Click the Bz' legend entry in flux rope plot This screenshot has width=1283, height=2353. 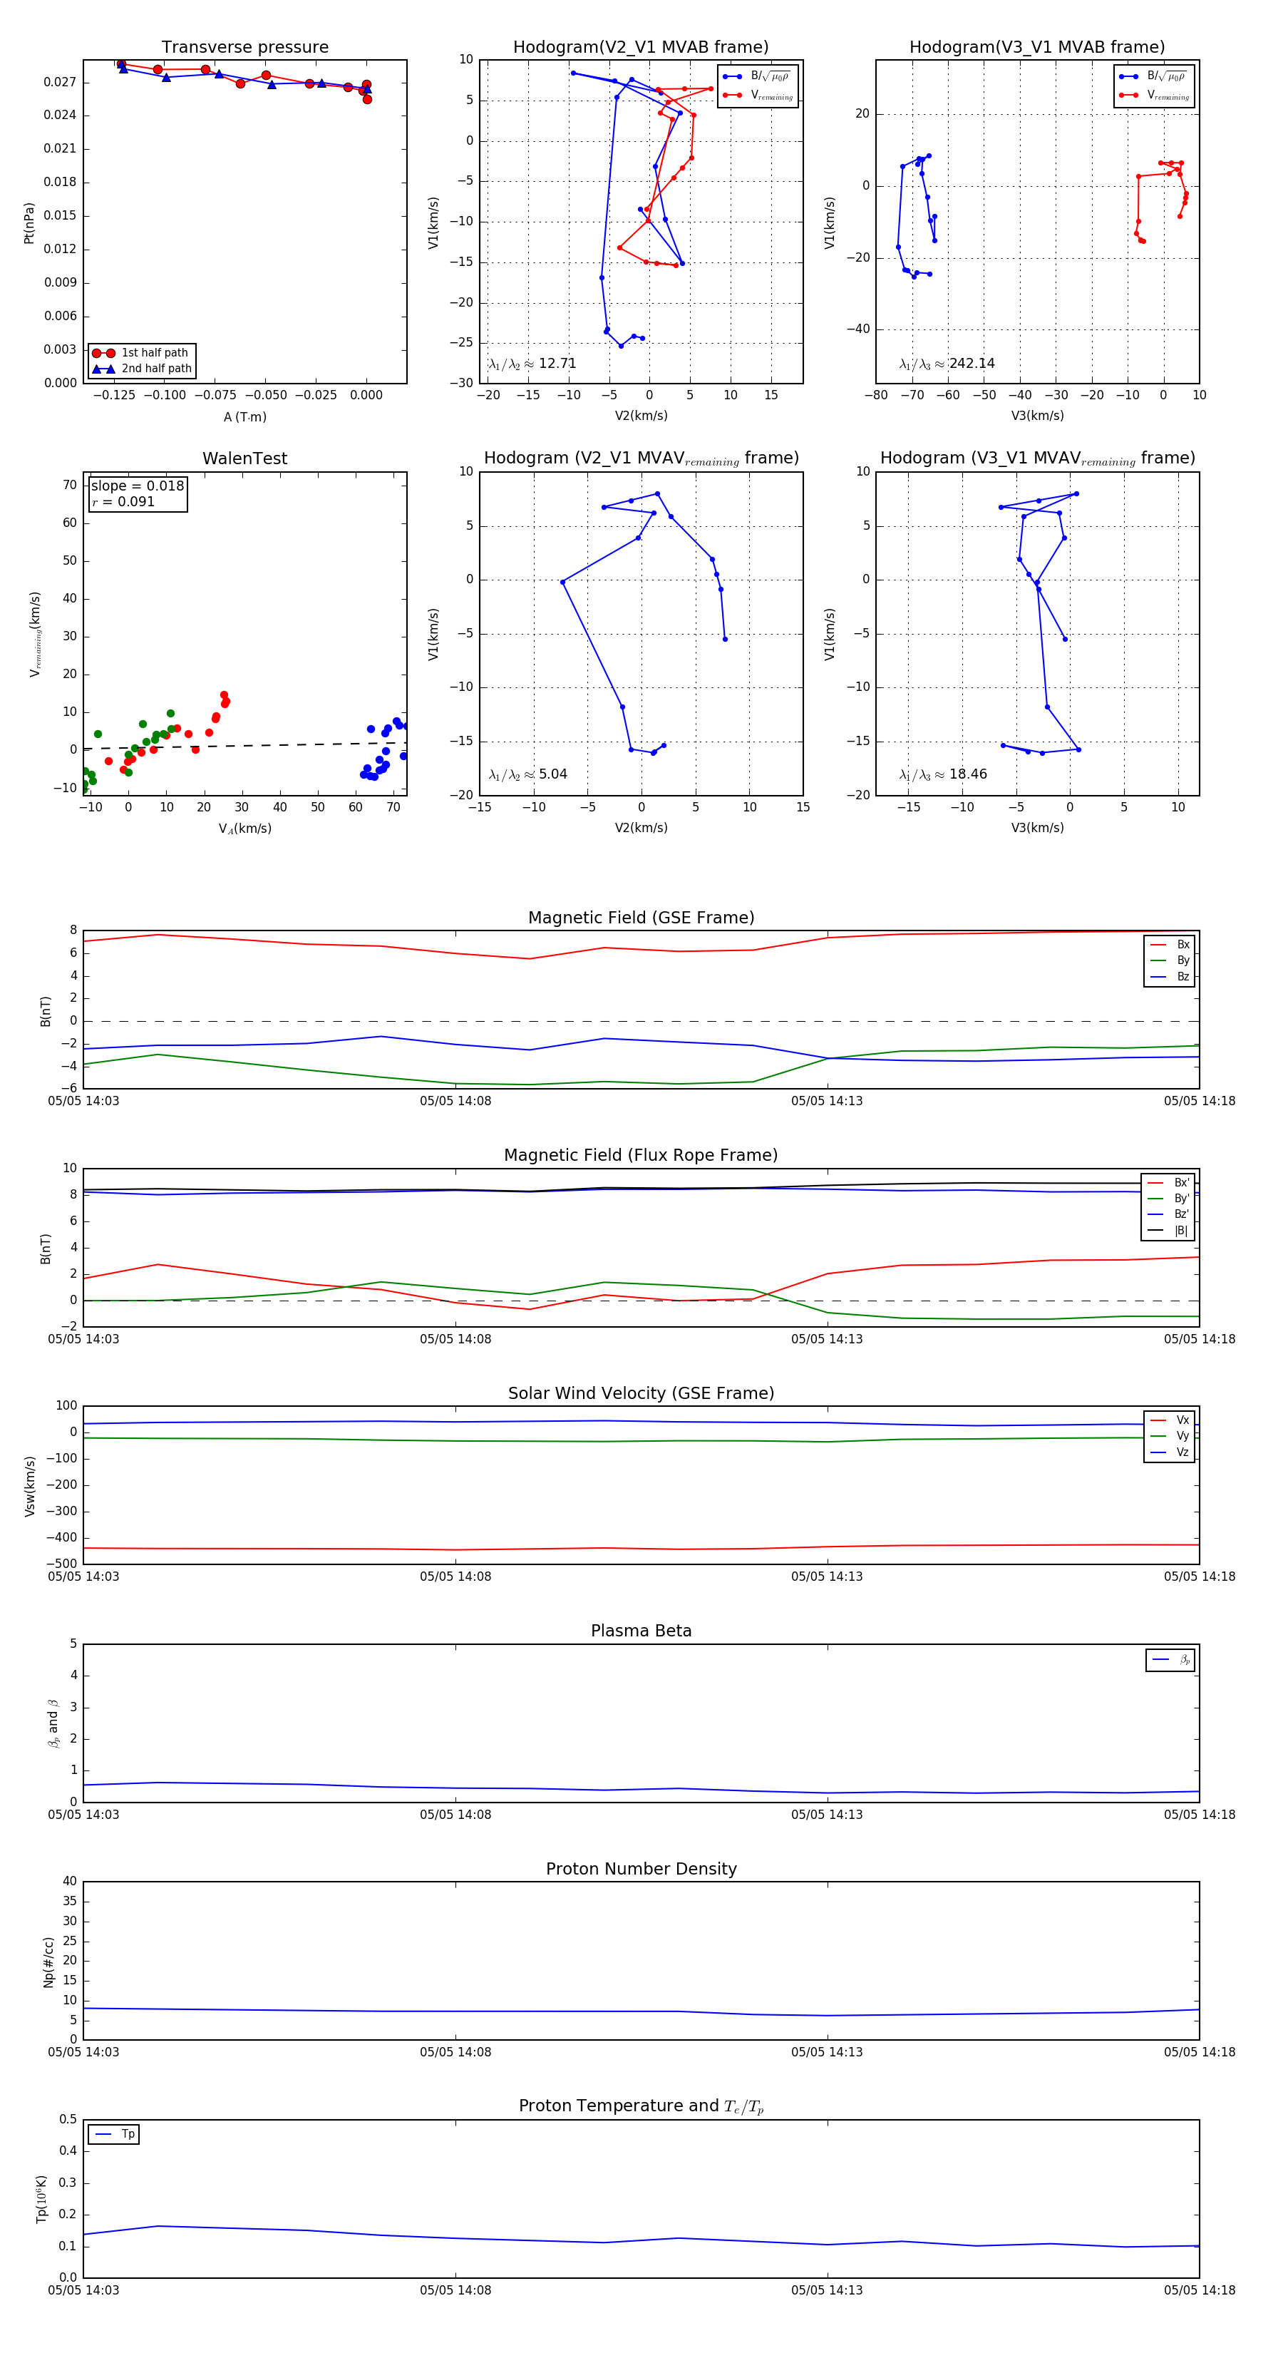(1168, 1214)
